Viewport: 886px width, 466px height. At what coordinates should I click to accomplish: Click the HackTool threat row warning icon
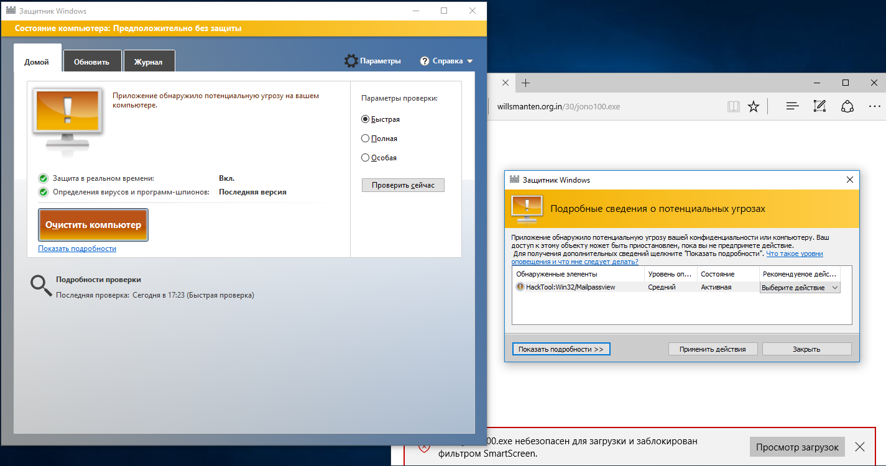point(520,287)
